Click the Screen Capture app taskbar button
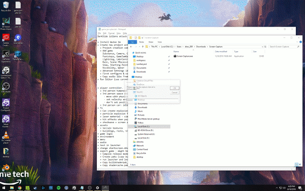The image size is (305, 191). [105, 188]
